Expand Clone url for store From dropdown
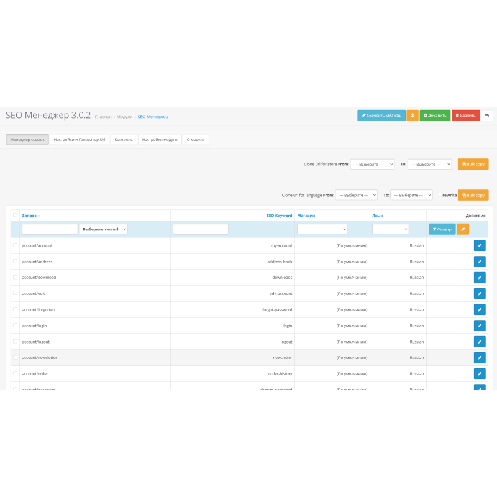497x497 pixels. pyautogui.click(x=372, y=164)
